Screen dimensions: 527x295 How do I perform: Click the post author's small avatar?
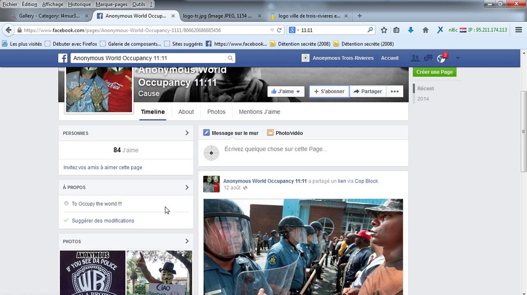pos(211,184)
